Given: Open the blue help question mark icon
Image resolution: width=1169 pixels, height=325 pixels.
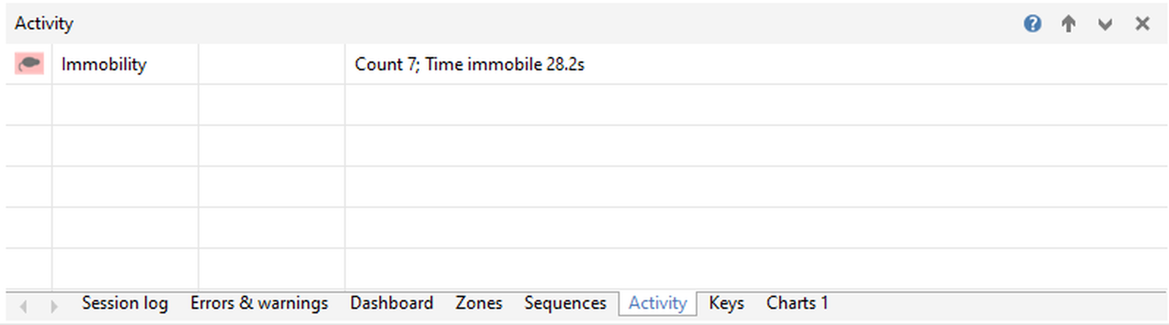Looking at the screenshot, I should pyautogui.click(x=1032, y=24).
